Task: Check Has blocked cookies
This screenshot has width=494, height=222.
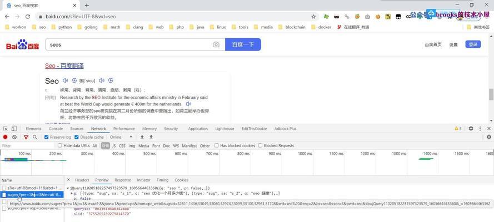Action: pos(217,145)
